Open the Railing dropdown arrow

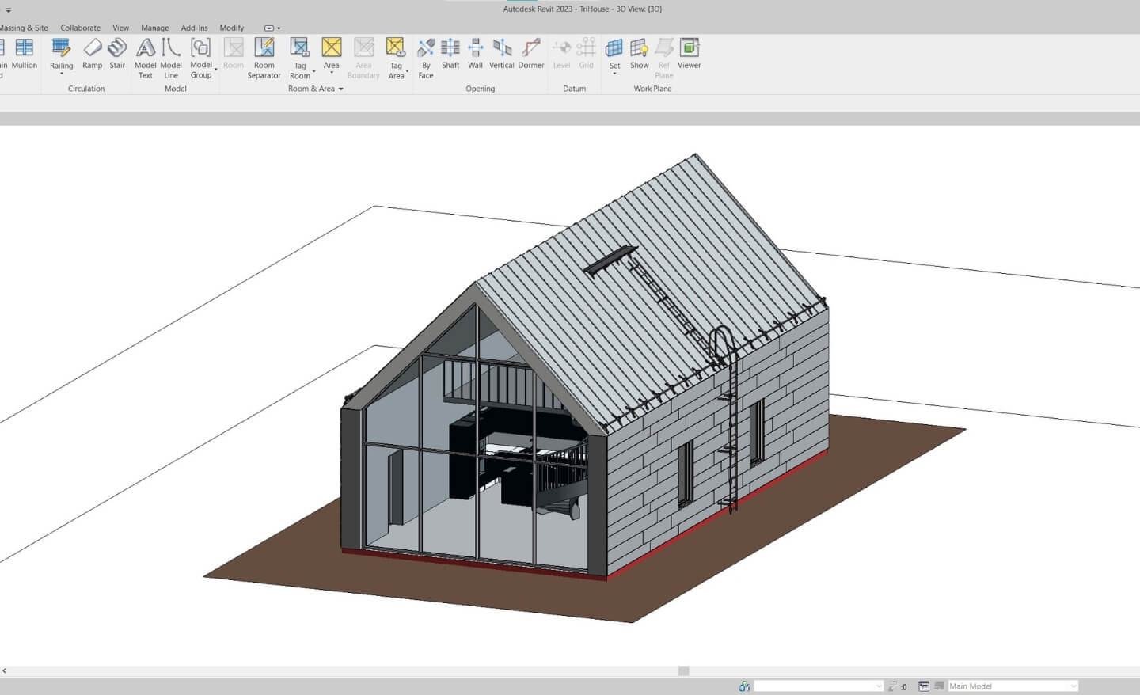(61, 74)
